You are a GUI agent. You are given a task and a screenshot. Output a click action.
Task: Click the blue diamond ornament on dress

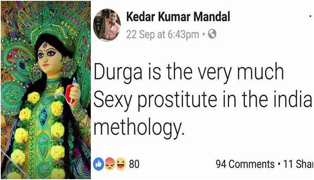pyautogui.click(x=43, y=116)
